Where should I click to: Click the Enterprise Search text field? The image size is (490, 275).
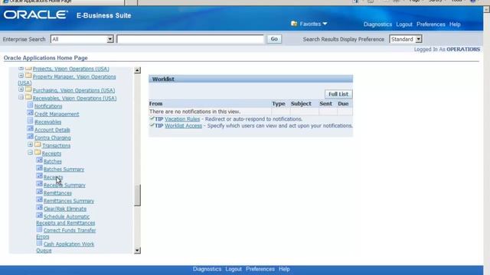(191, 39)
